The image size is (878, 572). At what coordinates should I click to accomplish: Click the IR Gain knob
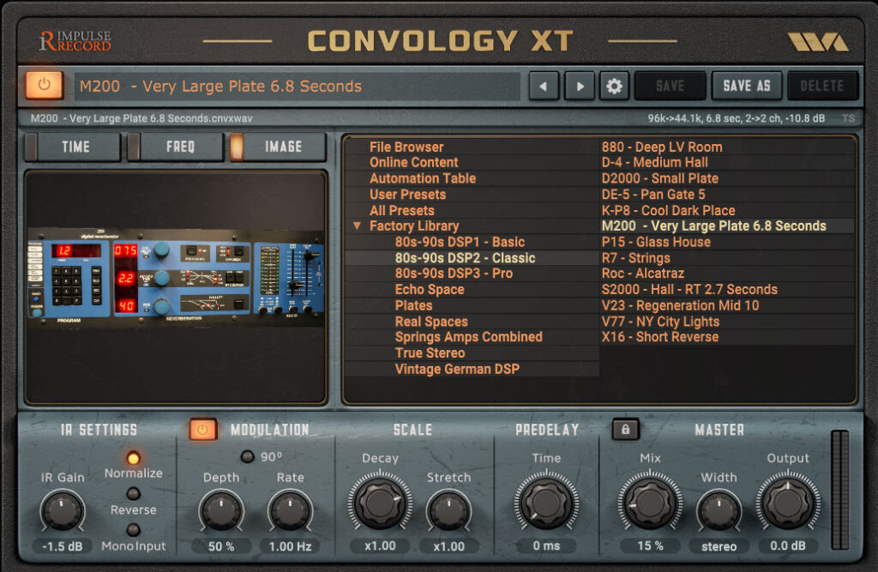coord(62,511)
